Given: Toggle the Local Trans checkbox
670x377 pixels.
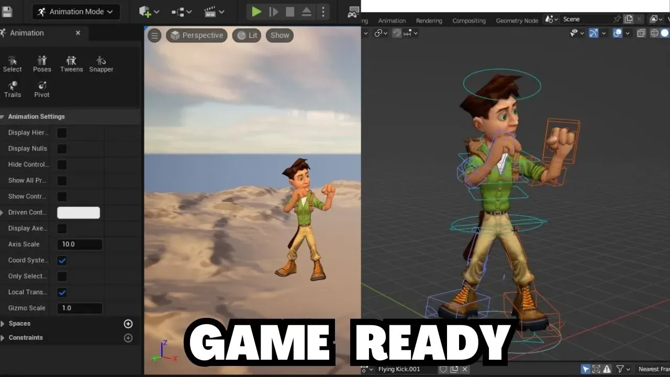Looking at the screenshot, I should click(62, 292).
